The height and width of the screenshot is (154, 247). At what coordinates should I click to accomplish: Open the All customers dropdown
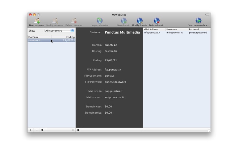(59, 30)
